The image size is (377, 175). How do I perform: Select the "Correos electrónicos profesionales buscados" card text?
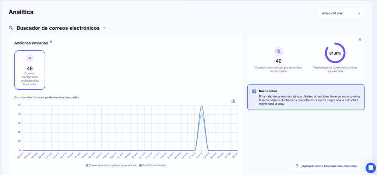30,79
